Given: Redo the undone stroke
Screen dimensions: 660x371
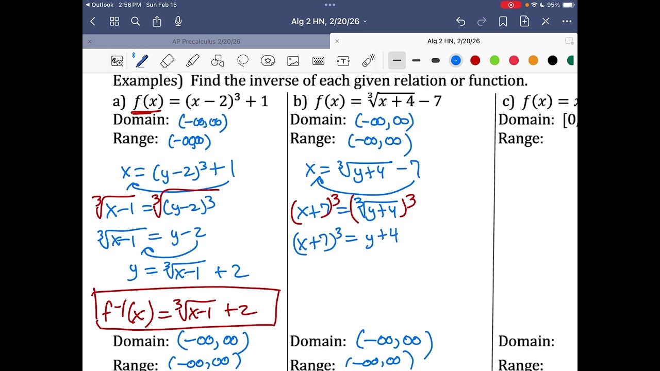Looking at the screenshot, I should click(482, 21).
